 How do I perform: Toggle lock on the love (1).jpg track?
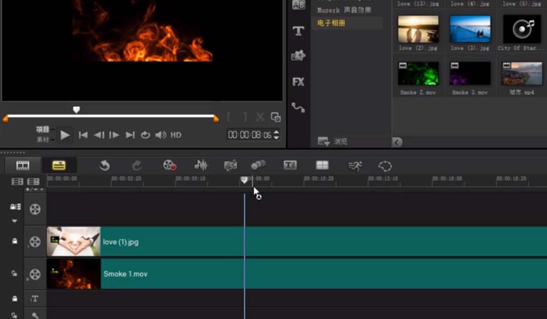pos(15,241)
